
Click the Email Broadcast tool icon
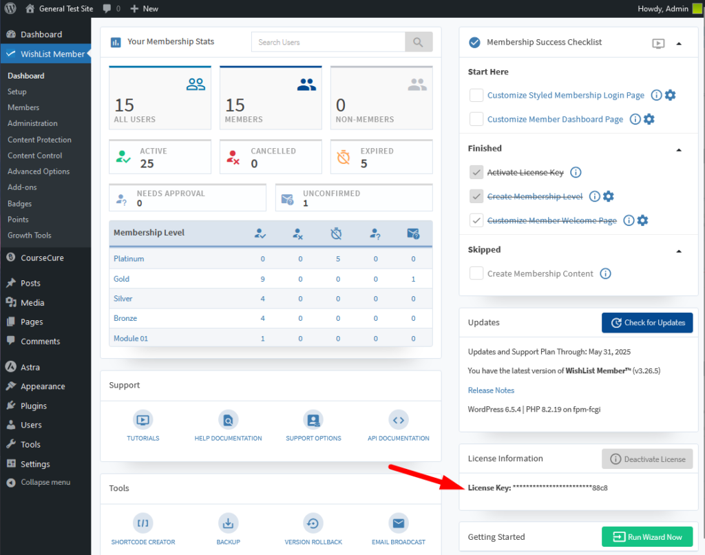[x=399, y=523]
